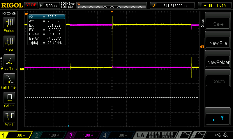The width and height of the screenshot is (233, 139).
Task: Click the AX cursor value 526.2us row
Action: 47,17
